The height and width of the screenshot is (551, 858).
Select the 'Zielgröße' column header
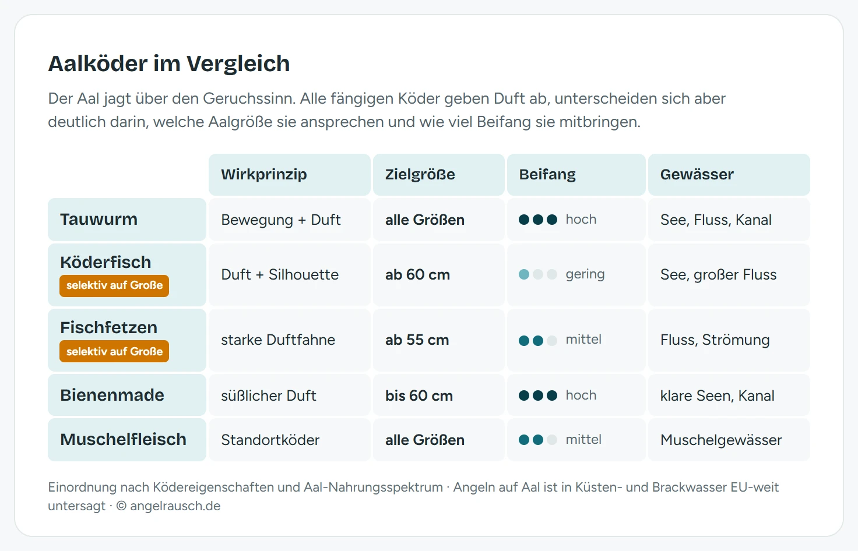(x=439, y=175)
